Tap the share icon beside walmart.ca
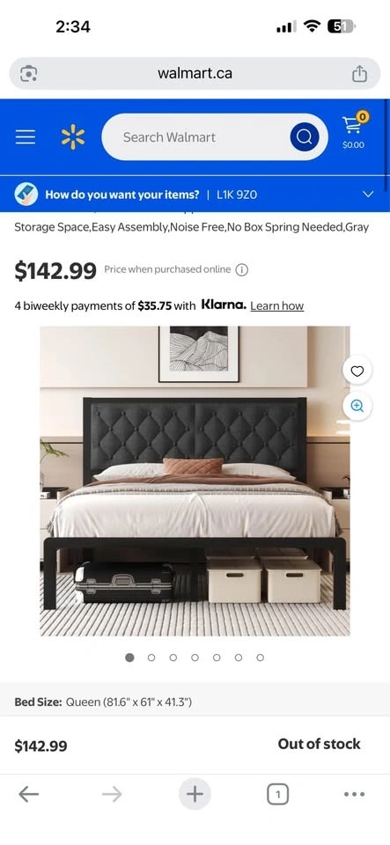Image resolution: width=390 pixels, height=845 pixels. [359, 73]
